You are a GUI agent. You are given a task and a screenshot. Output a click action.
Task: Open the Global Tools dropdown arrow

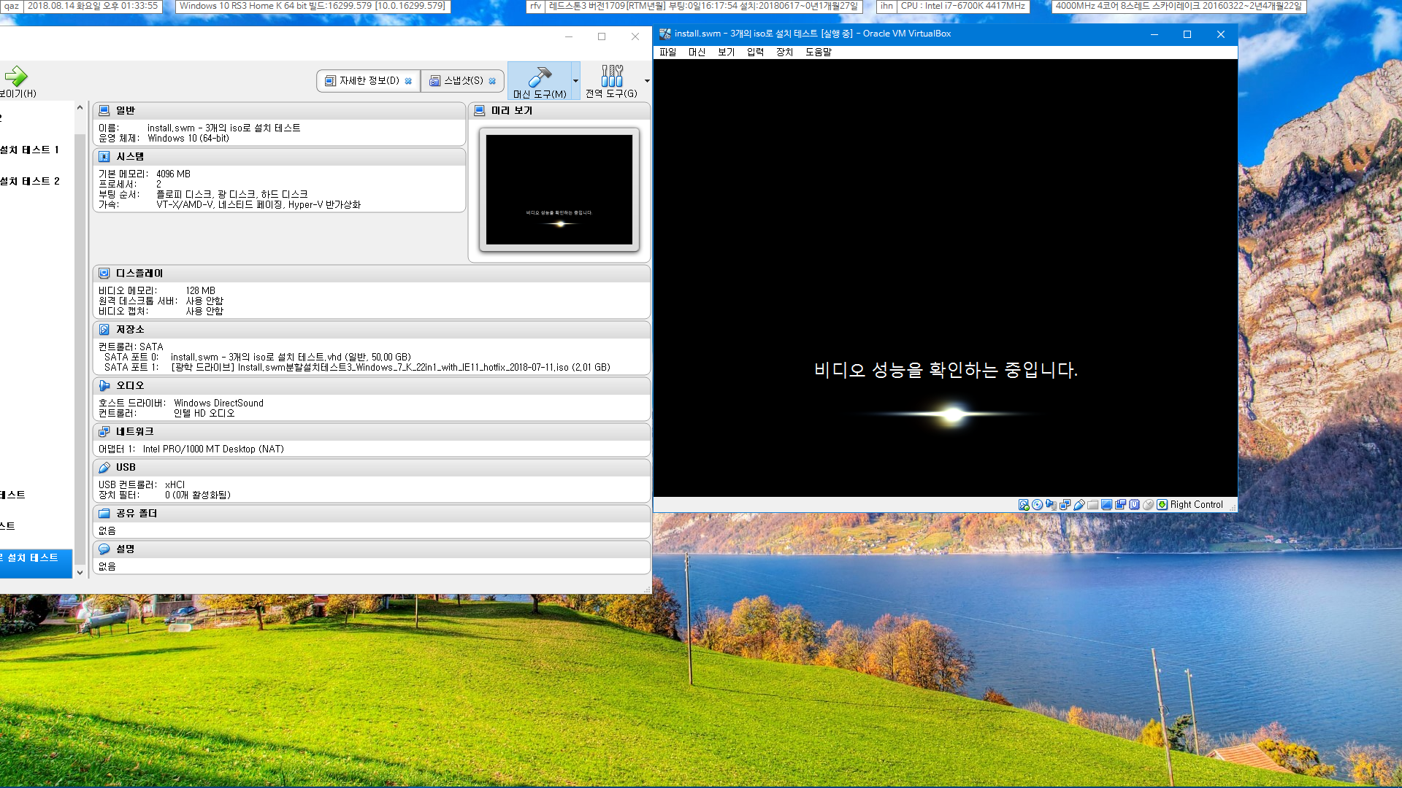tap(647, 81)
